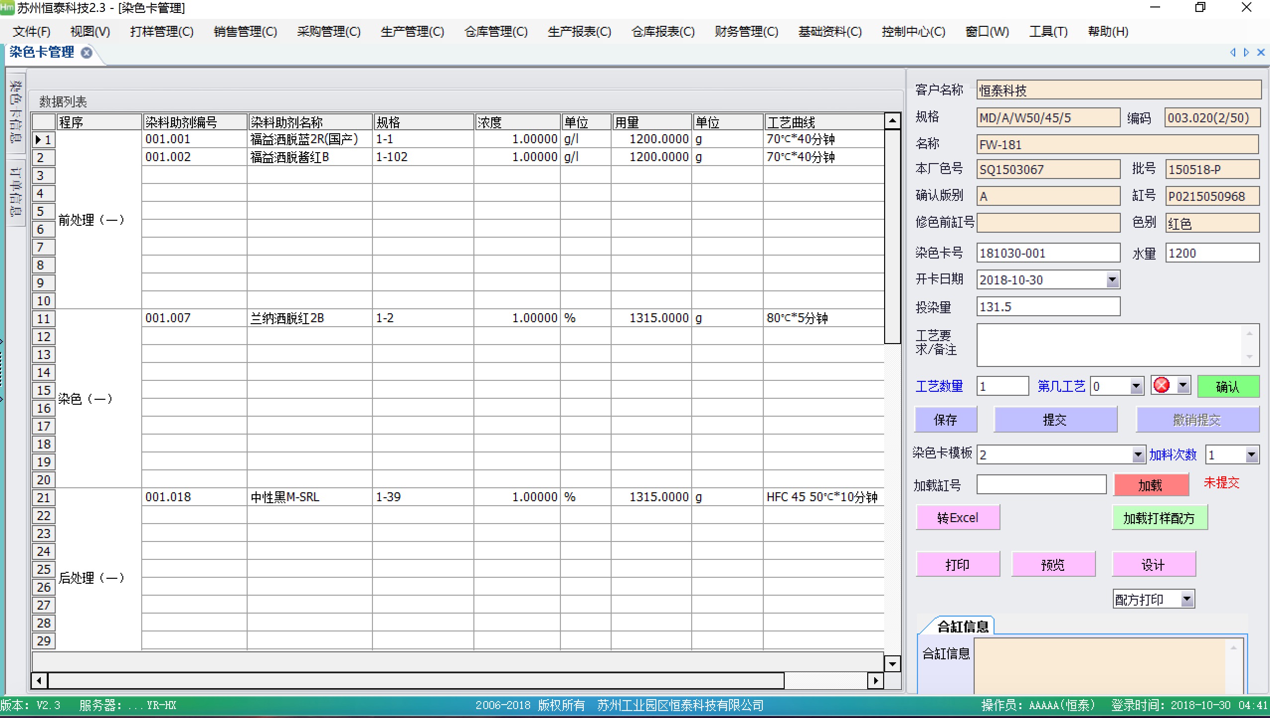Screen dimensions: 1270x718
Task: Click the previous tab arrow in the tab strip
Action: coord(1233,52)
